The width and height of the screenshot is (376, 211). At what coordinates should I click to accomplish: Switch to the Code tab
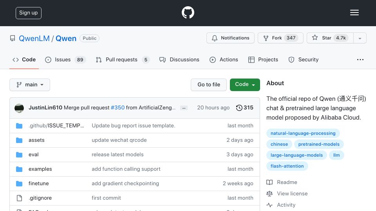coord(24,59)
